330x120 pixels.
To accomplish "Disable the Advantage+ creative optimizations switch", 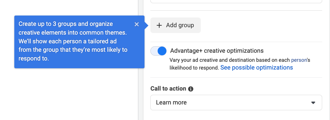I will tap(158, 51).
